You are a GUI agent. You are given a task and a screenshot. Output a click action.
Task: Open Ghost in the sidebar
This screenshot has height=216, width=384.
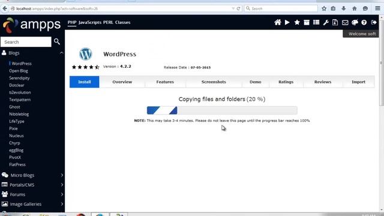[14, 107]
